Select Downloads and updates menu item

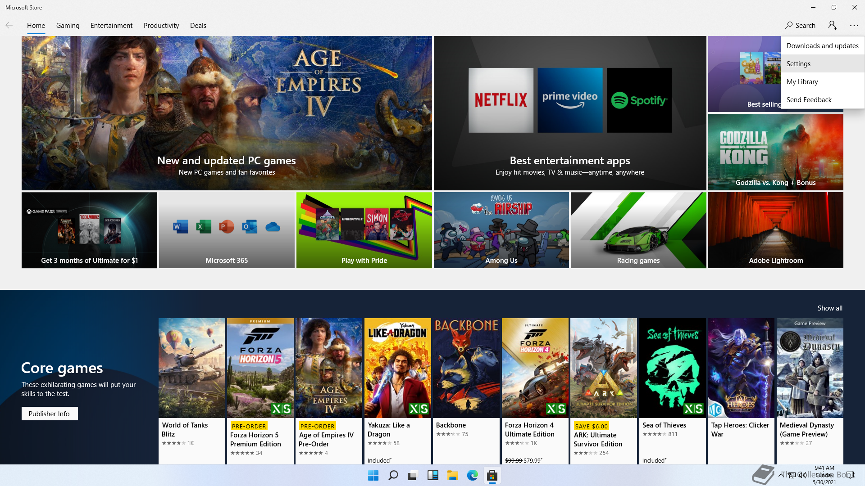point(823,45)
